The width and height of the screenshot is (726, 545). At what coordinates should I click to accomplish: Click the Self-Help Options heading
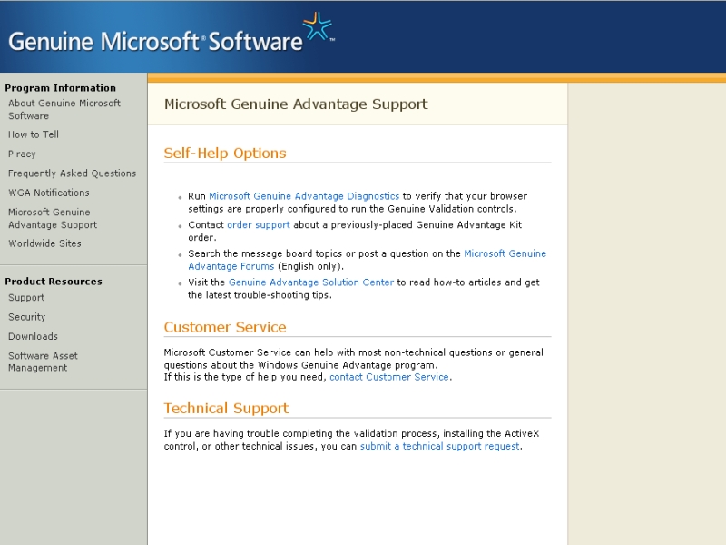225,153
